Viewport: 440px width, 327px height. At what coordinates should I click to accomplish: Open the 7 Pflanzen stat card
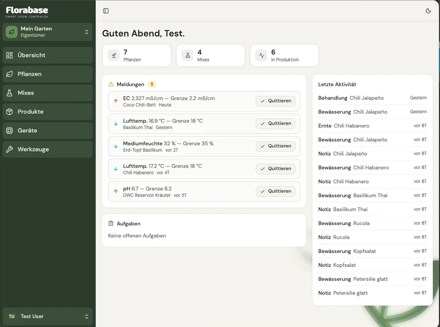coord(137,56)
